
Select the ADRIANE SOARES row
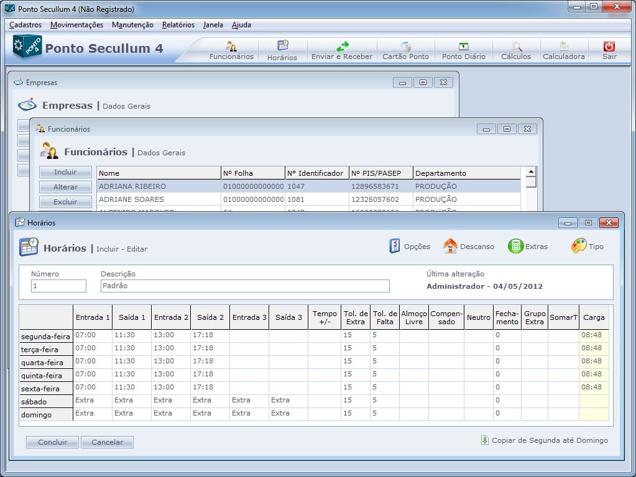pos(308,199)
